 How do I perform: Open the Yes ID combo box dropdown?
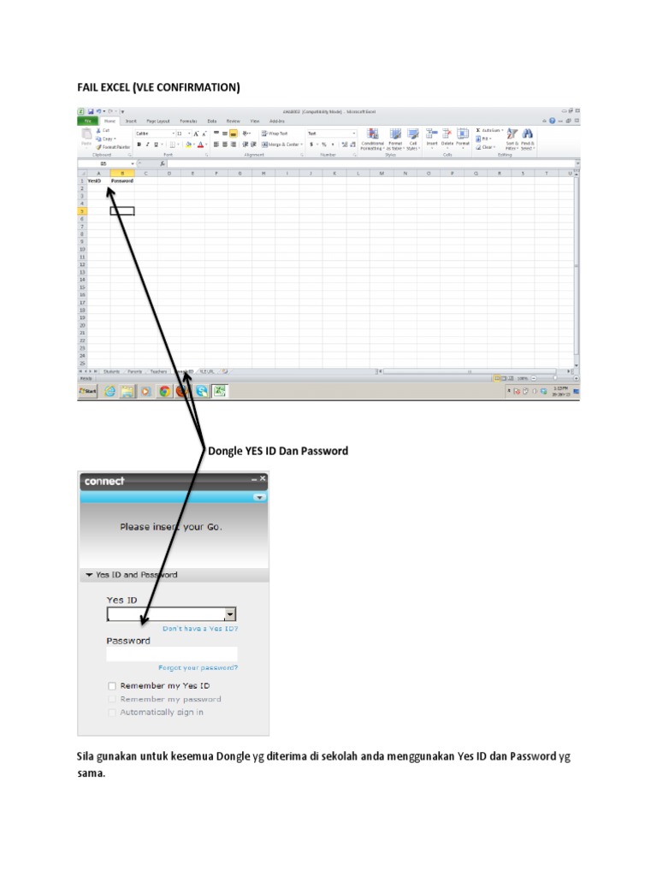point(229,614)
